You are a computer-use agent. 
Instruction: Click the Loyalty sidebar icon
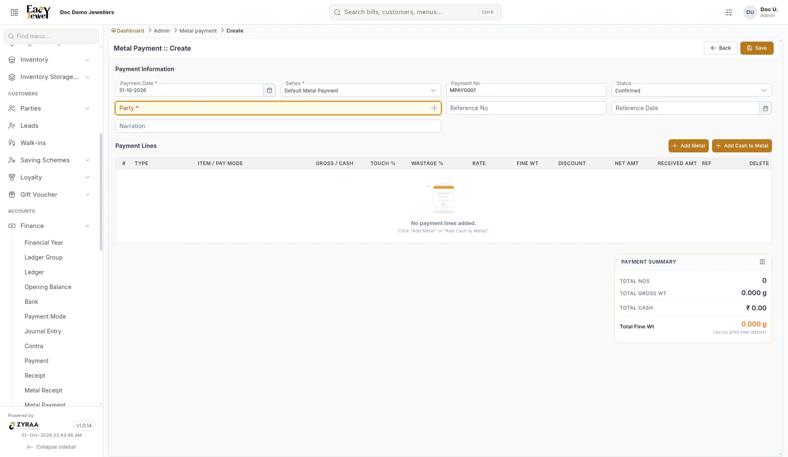point(12,177)
